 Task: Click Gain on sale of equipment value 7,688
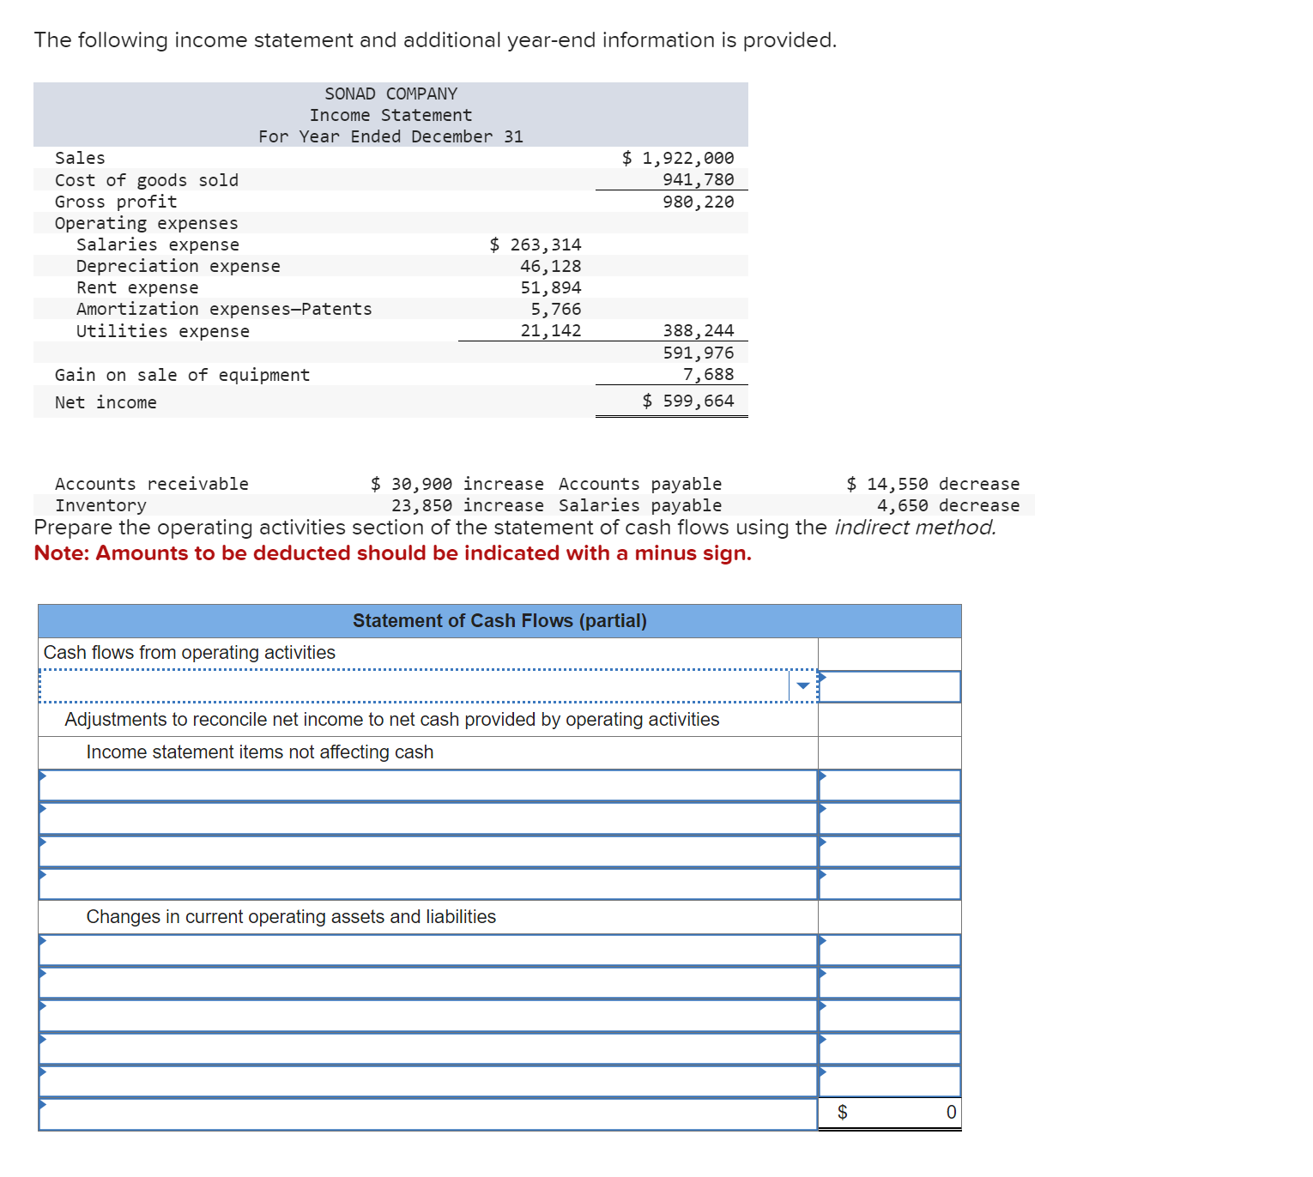coord(708,374)
